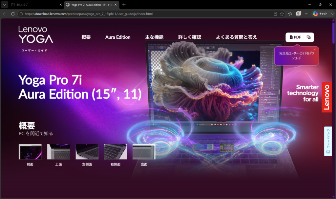Open the language translation icon next to PDF
336x199 pixels.
308,37
